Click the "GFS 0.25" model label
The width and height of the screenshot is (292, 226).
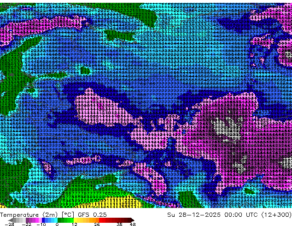point(92,215)
